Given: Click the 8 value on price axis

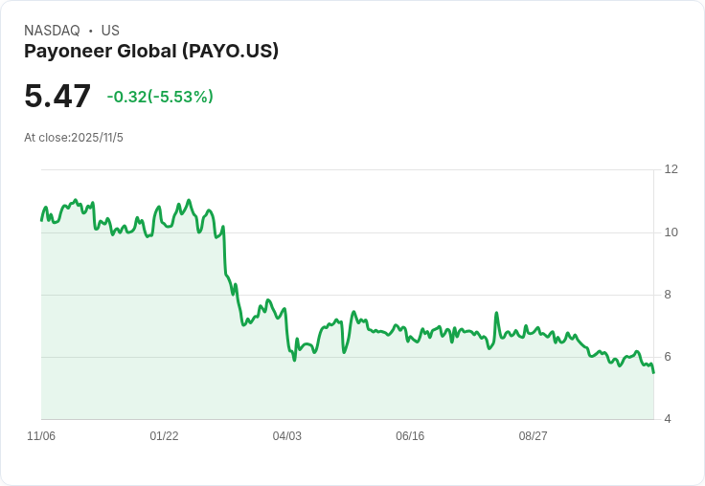Looking at the screenshot, I should (x=668, y=295).
